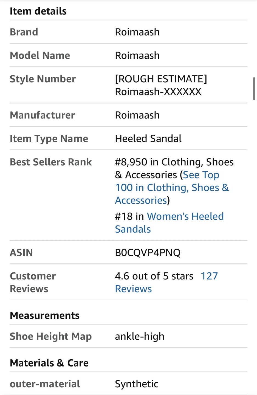
Task: Click the 4.6 out of 5 stars text
Action: [x=154, y=276]
